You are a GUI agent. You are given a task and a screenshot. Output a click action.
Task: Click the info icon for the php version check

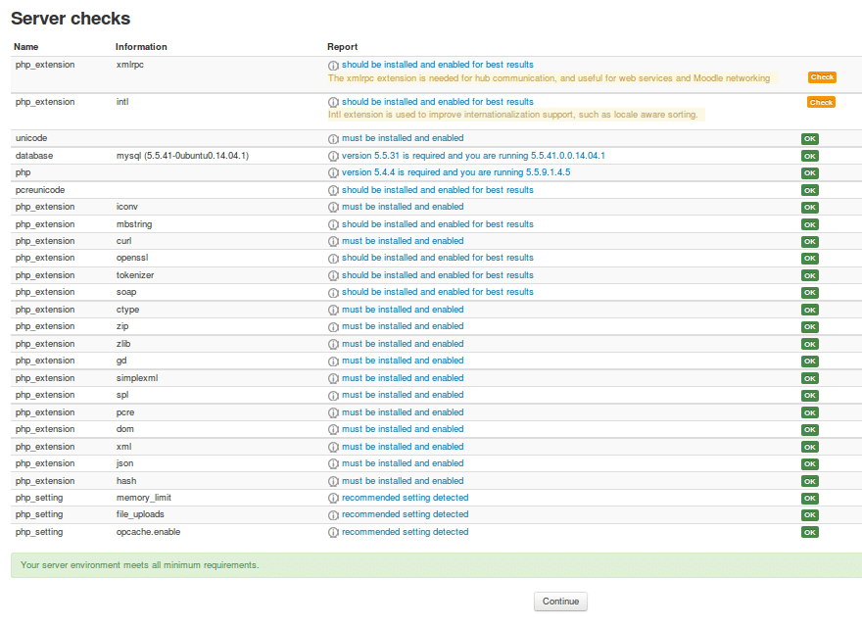coord(332,172)
